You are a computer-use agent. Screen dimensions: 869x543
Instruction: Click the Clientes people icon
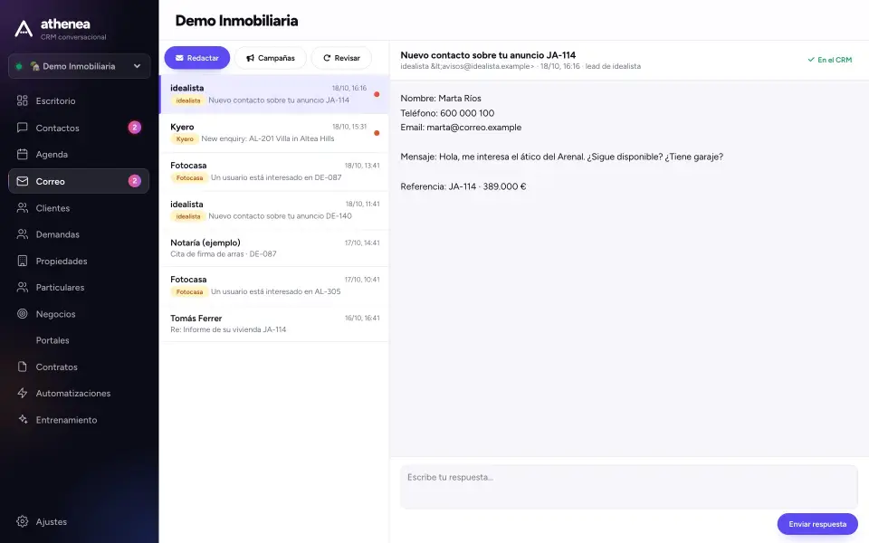point(22,208)
